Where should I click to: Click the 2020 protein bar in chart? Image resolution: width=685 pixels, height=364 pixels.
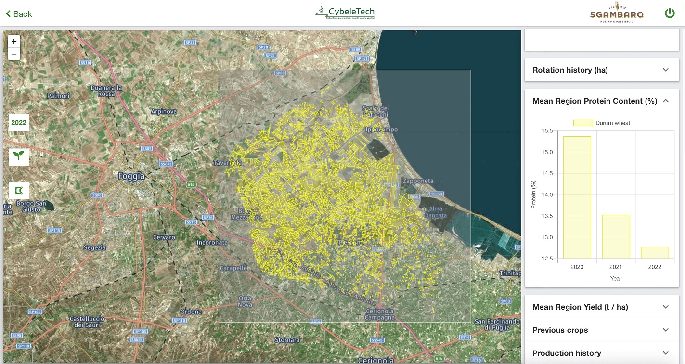coord(577,197)
